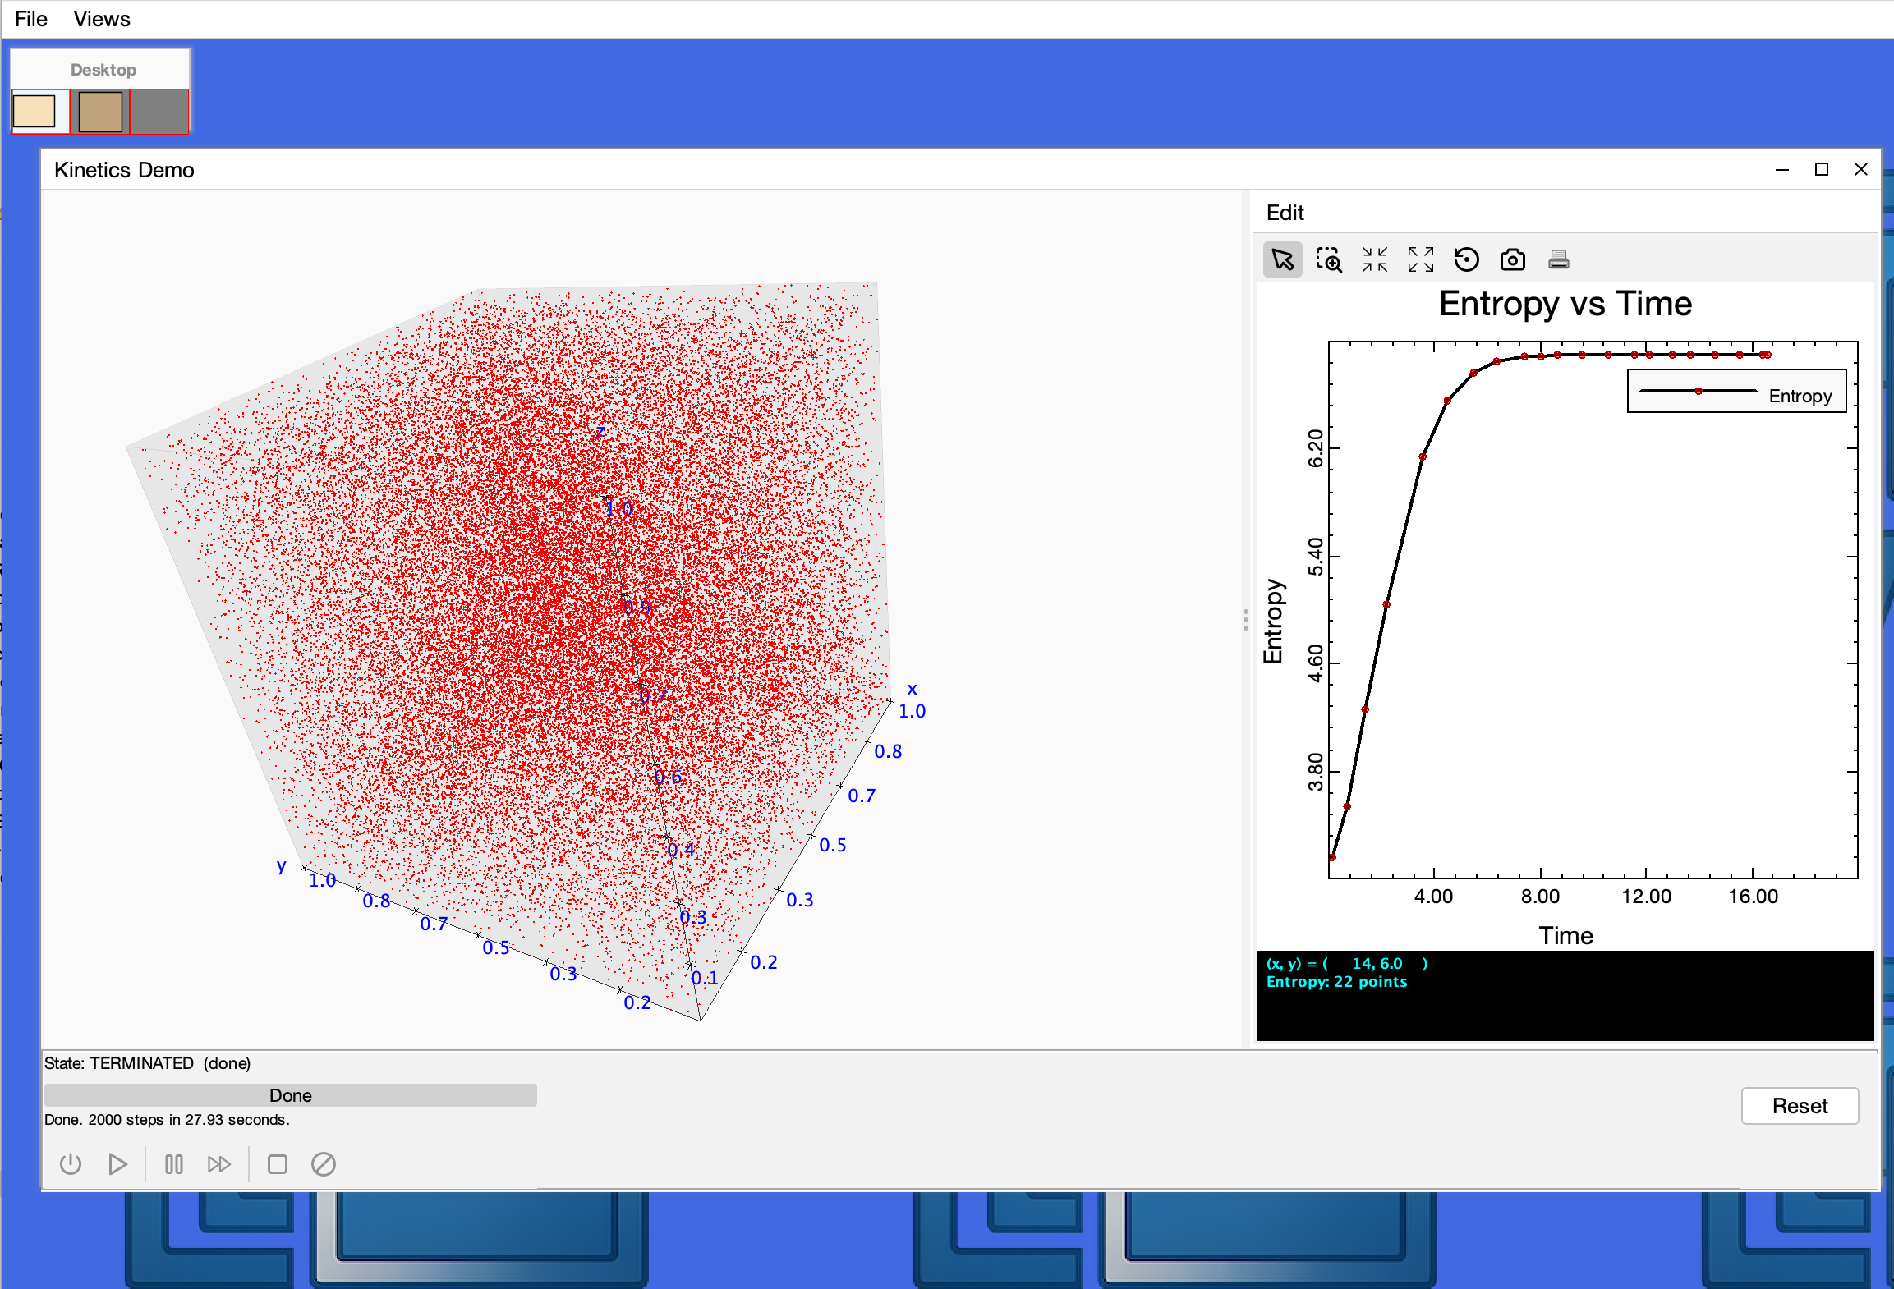The width and height of the screenshot is (1894, 1289).
Task: Click the panel splitter handle dots
Action: (1245, 620)
